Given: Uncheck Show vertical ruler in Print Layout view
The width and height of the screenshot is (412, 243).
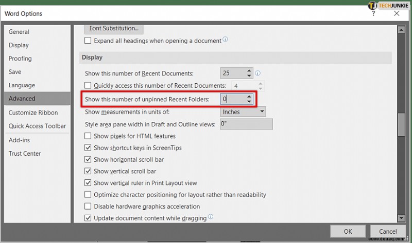Looking at the screenshot, I should click(x=88, y=183).
